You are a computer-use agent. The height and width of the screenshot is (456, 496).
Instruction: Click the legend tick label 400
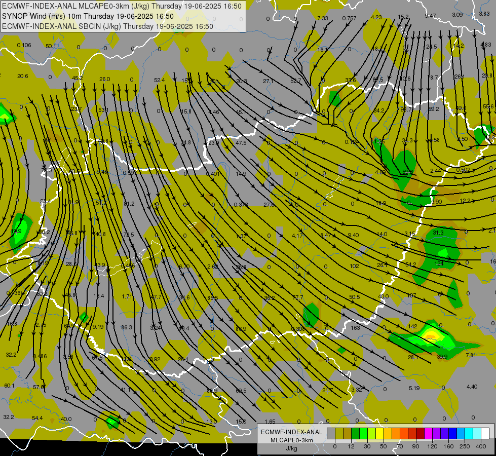click(x=481, y=446)
